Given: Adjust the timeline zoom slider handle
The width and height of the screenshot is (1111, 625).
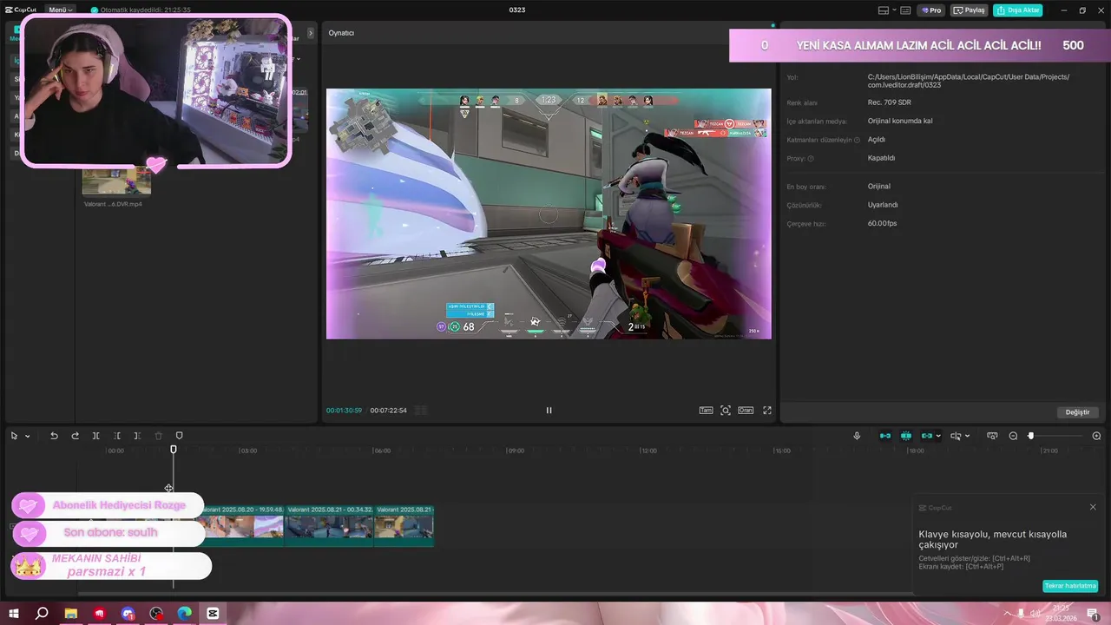Looking at the screenshot, I should 1030,436.
